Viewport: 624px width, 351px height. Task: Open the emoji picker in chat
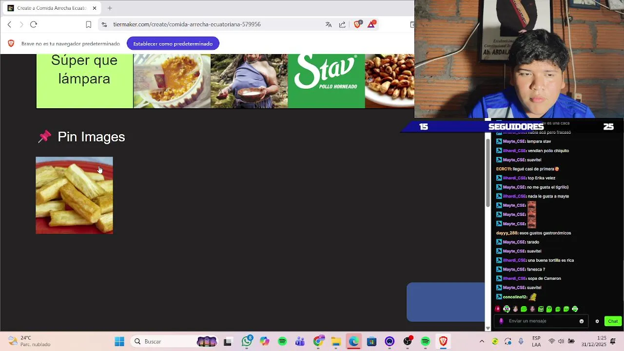pos(582,321)
